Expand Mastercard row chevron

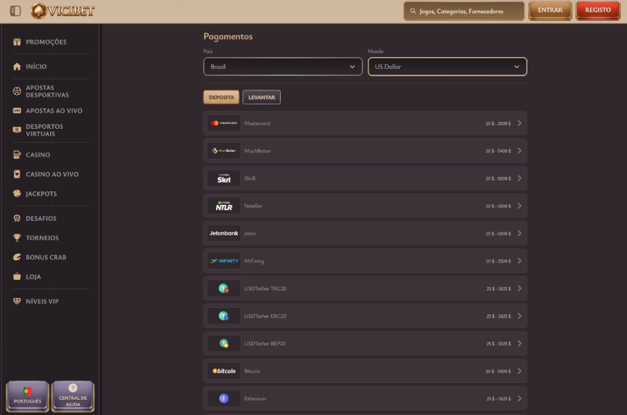[520, 123]
